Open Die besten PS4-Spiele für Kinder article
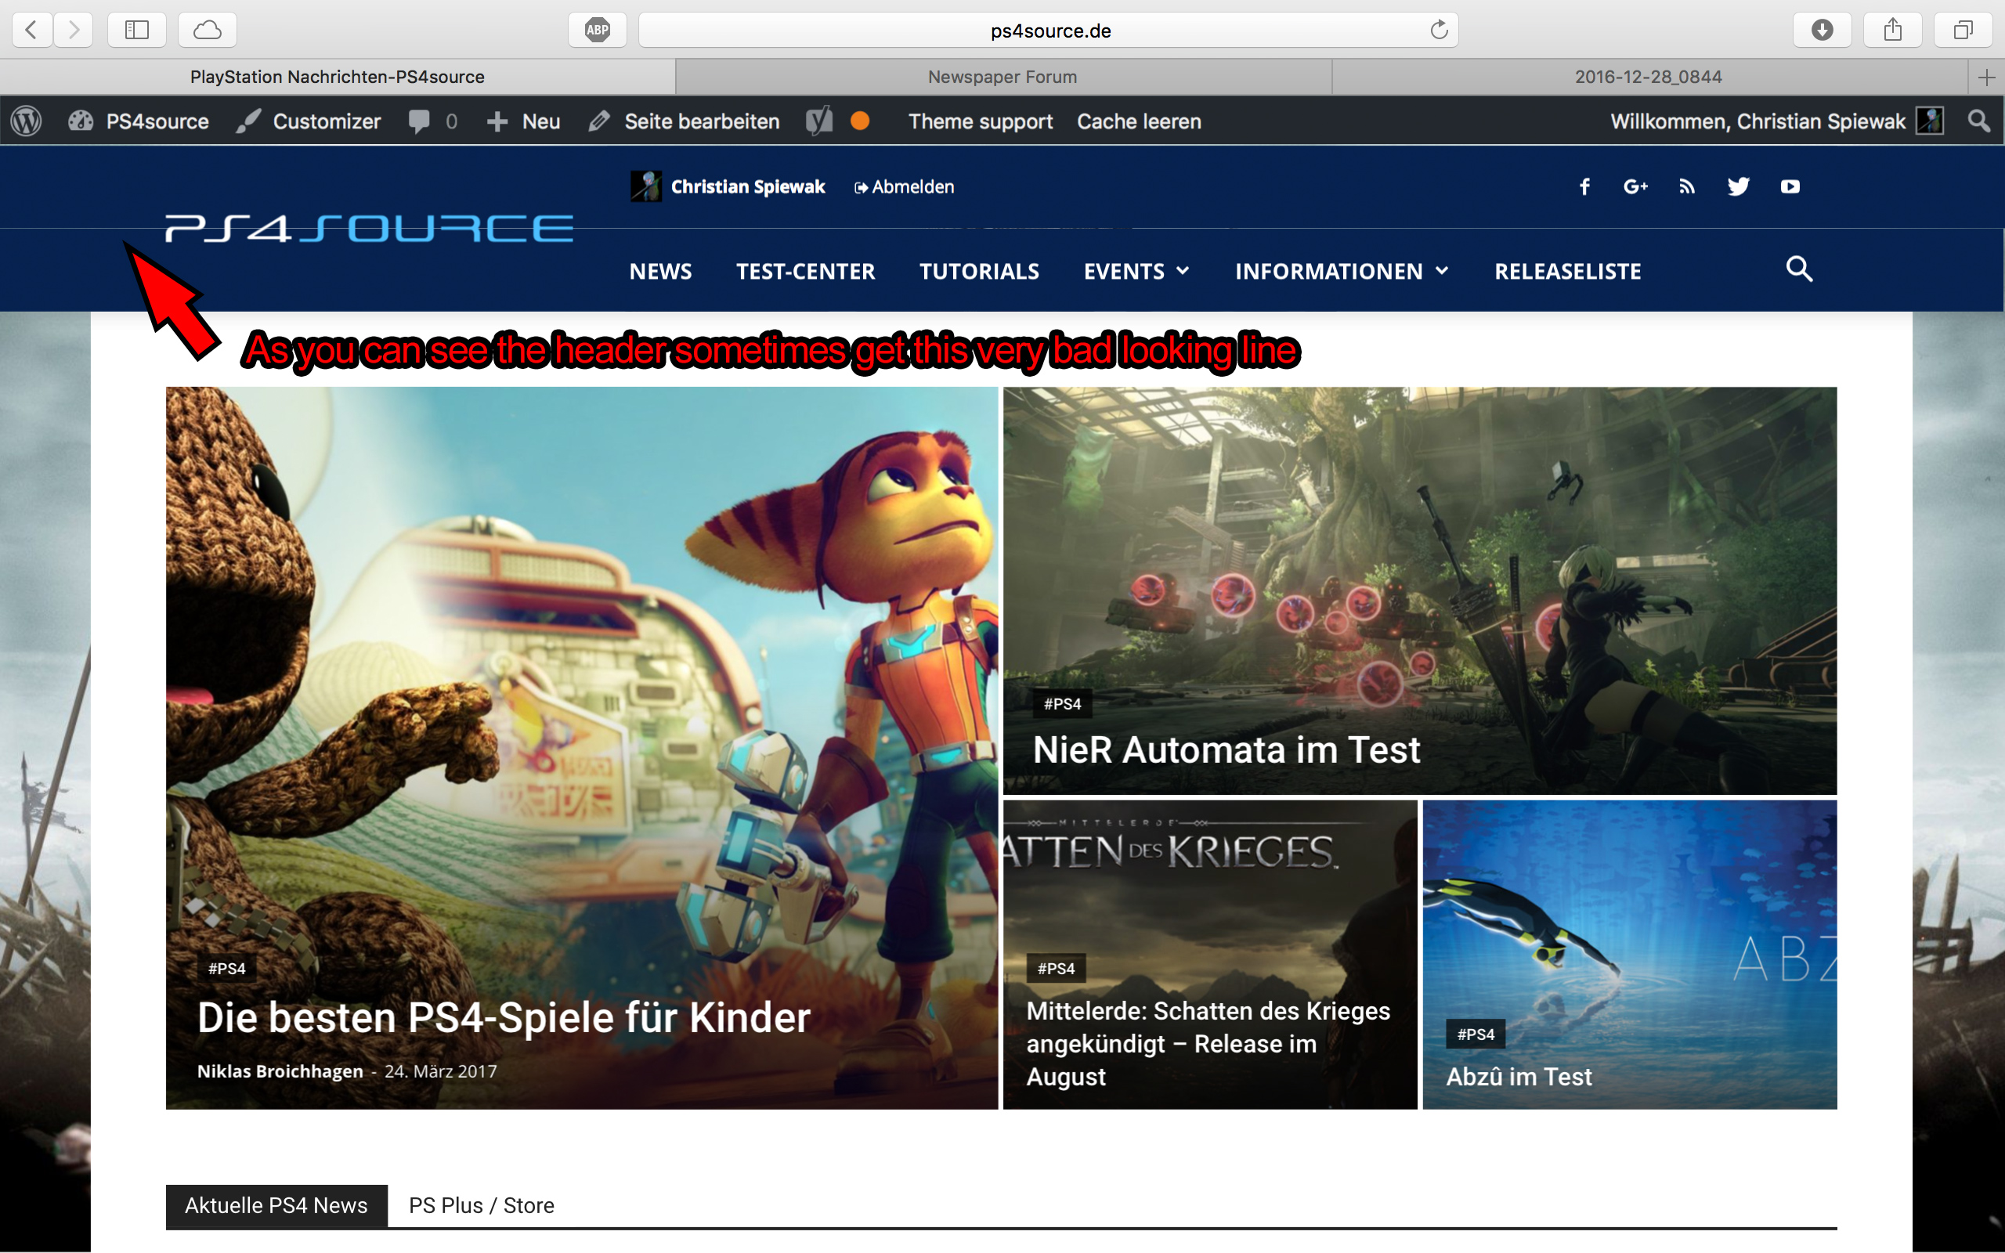The width and height of the screenshot is (2005, 1253). click(504, 1017)
